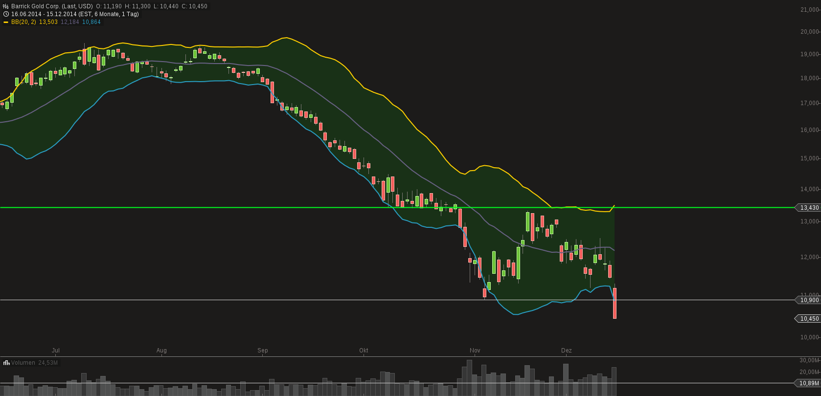Screen dimensions: 821x396
Task: Click the '16,000' price axis label
Action: (x=810, y=130)
